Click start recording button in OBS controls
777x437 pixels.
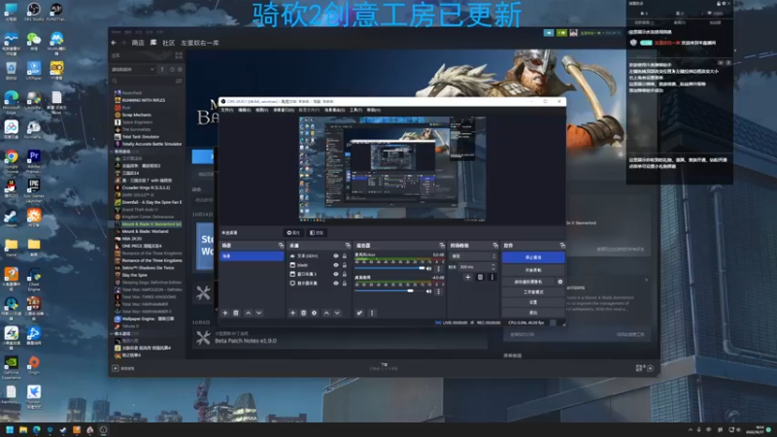[533, 271]
